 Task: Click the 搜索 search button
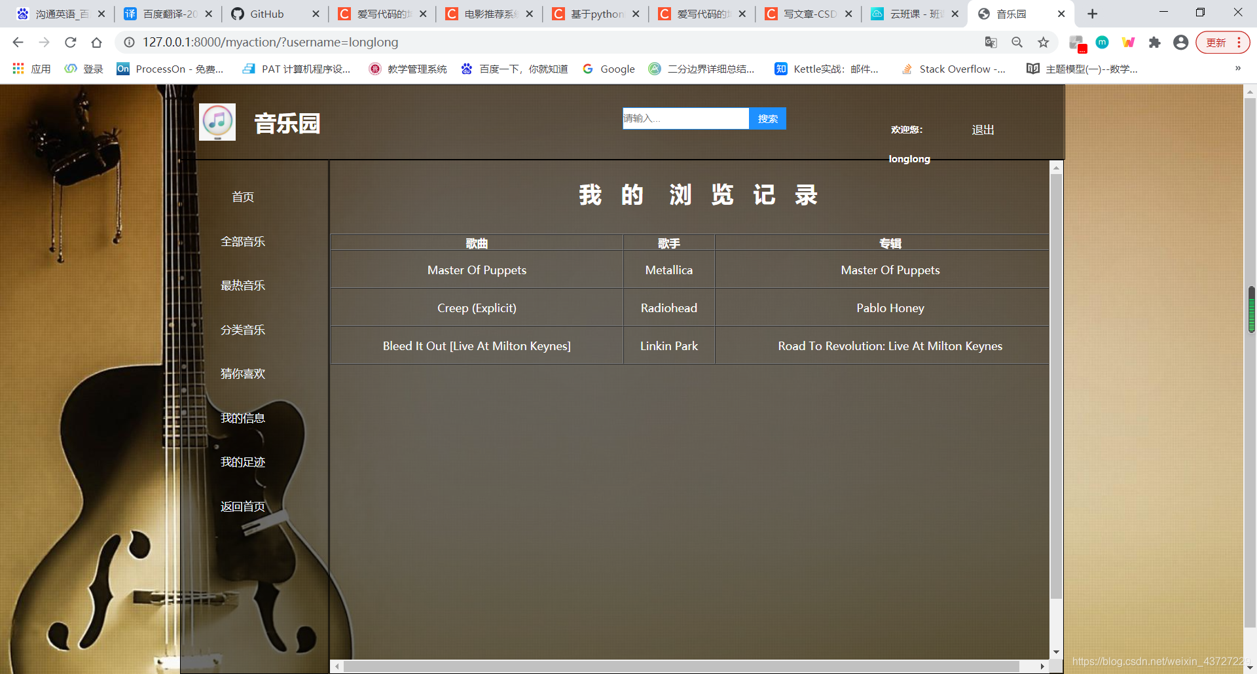coord(767,118)
